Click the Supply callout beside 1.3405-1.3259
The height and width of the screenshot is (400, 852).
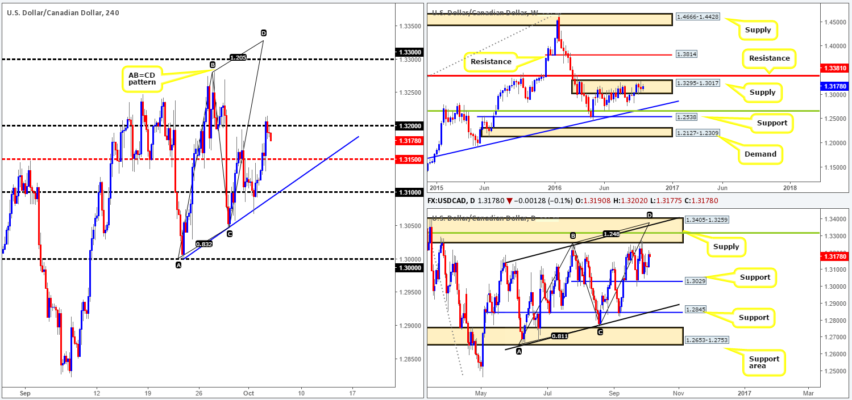(726, 246)
